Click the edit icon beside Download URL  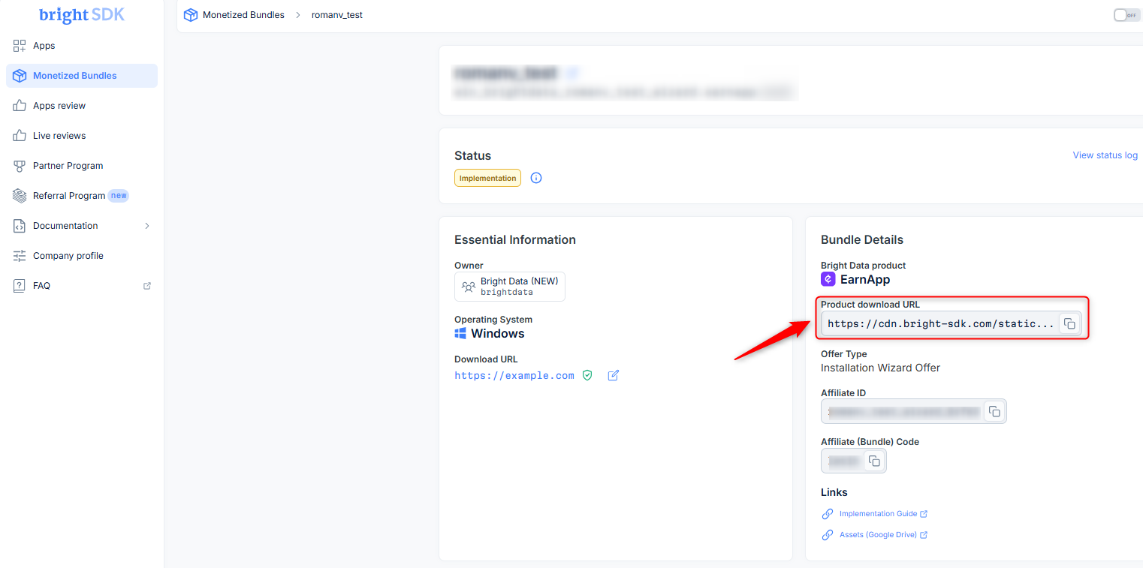613,375
